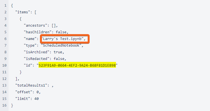The width and height of the screenshot is (210, 111).
Task: Select line number 6 in the gutter
Action: (5, 39)
